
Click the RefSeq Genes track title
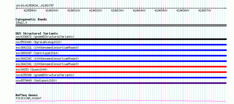point(27,95)
